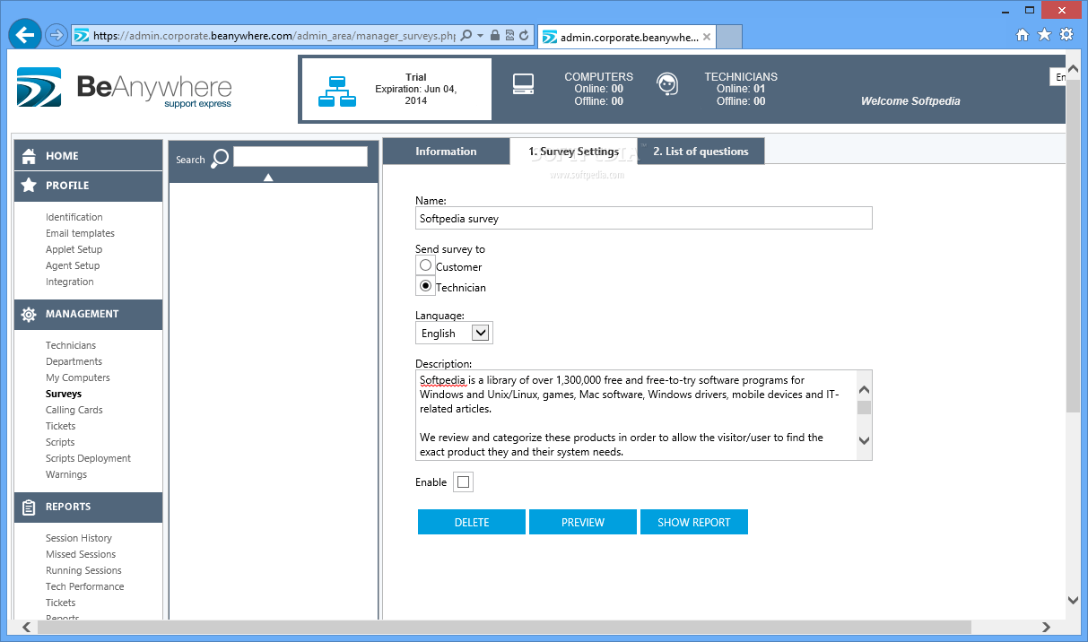Click the browser Back arrow button
This screenshot has height=642, width=1088.
(x=24, y=35)
